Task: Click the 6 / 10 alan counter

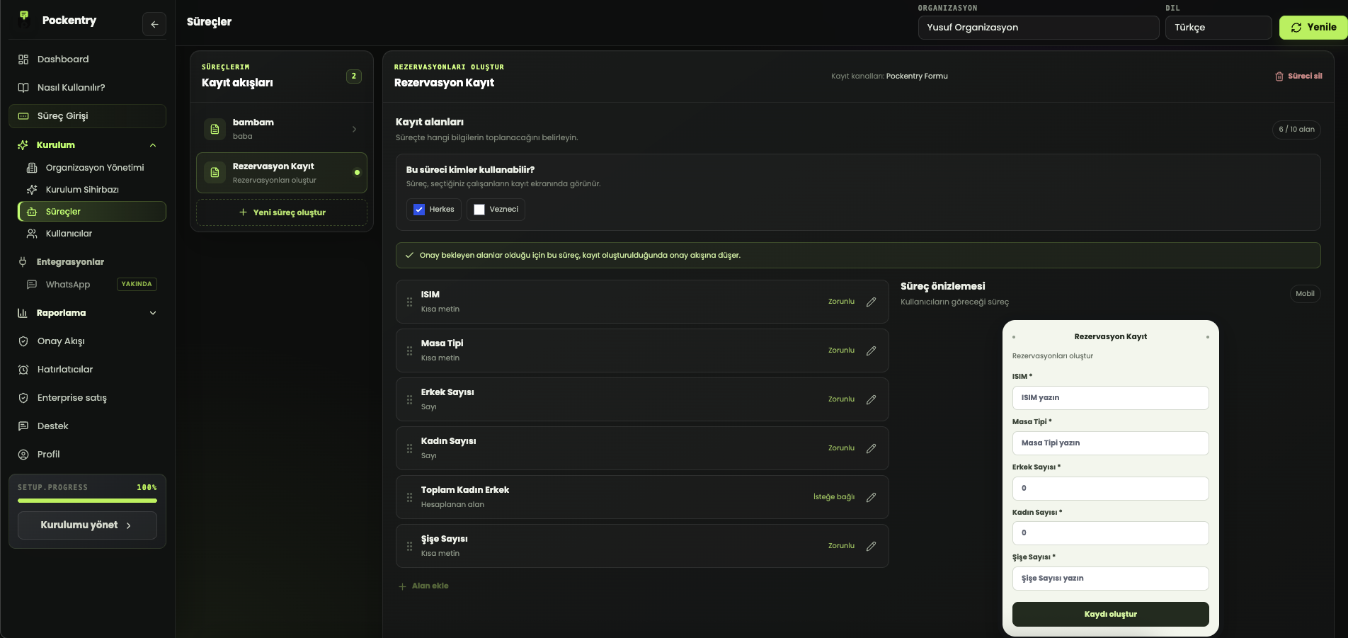Action: pos(1296,130)
